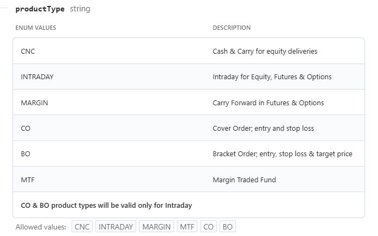Click the productType parameter name
Image resolution: width=378 pixels, height=236 pixels.
click(x=40, y=9)
